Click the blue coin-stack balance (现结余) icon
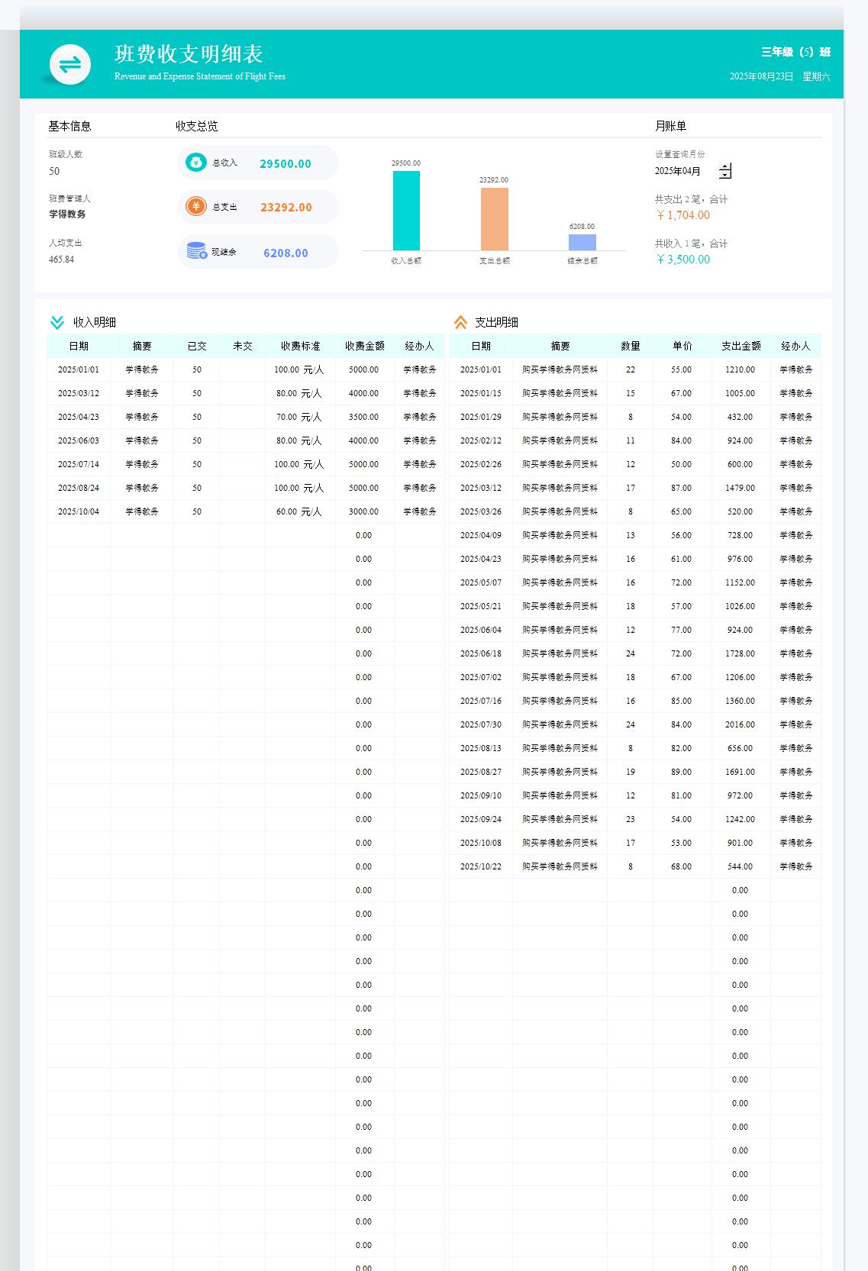Viewport: 868px width, 1271px height. [197, 251]
